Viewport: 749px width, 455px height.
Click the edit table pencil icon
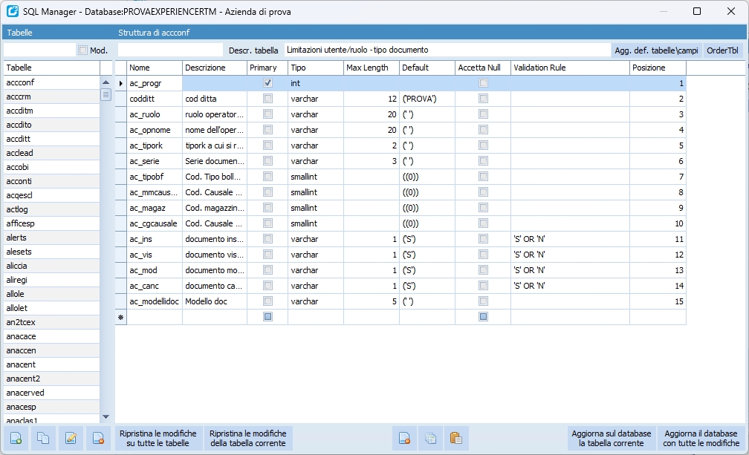[71, 438]
